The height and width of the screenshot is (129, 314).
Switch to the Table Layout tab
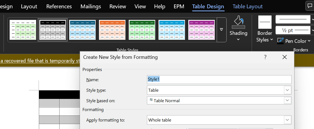point(248,6)
